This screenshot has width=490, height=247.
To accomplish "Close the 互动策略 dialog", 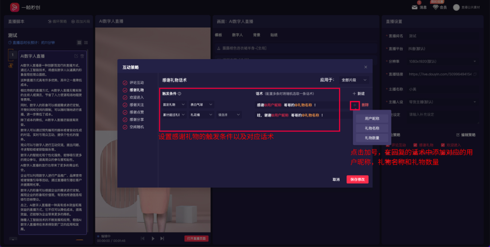I will [x=366, y=67].
